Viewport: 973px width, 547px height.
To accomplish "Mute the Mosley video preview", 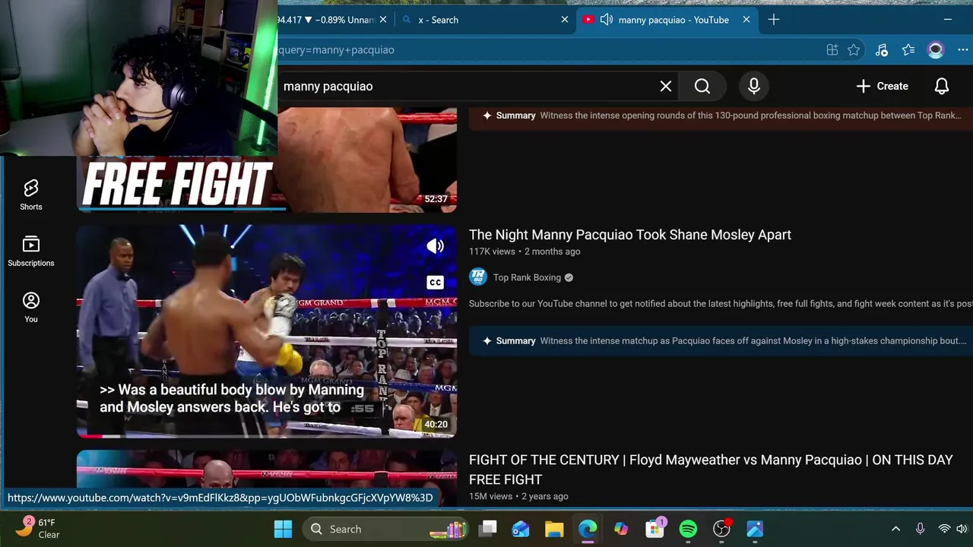I will [435, 246].
